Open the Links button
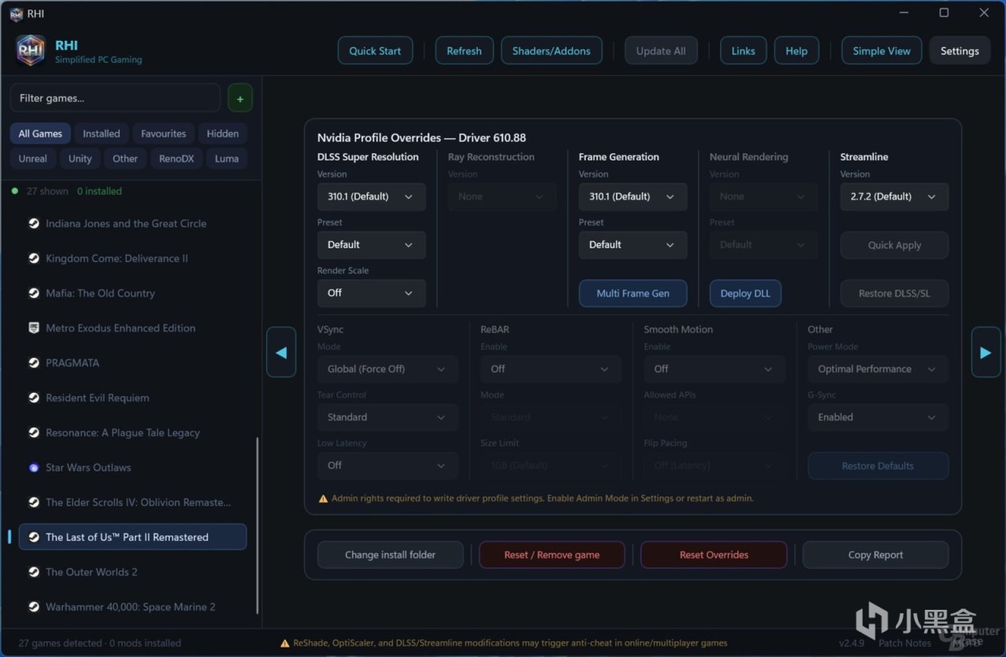This screenshot has width=1006, height=657. (x=743, y=51)
